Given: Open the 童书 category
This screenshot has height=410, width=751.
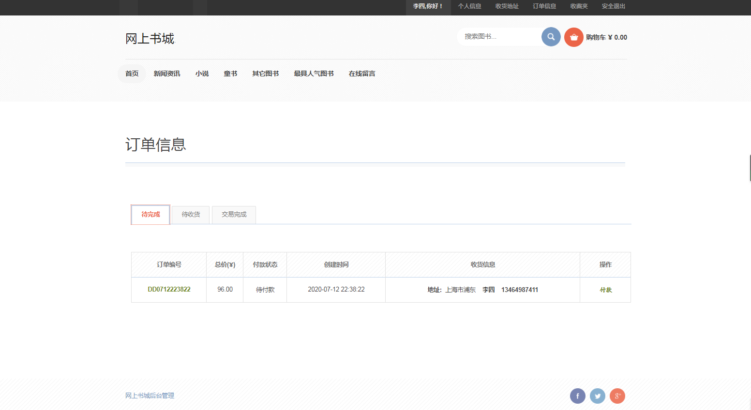Looking at the screenshot, I should 230,73.
